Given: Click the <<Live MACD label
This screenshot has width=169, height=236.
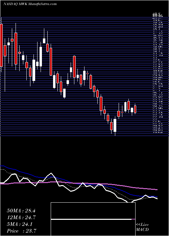Looking at the screenshot, I should [x=142, y=227].
